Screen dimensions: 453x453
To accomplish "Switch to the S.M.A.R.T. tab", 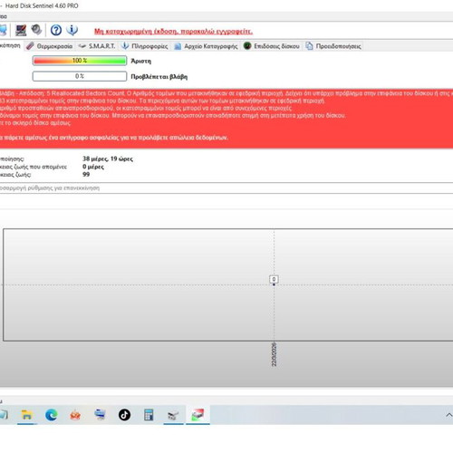I will click(97, 46).
